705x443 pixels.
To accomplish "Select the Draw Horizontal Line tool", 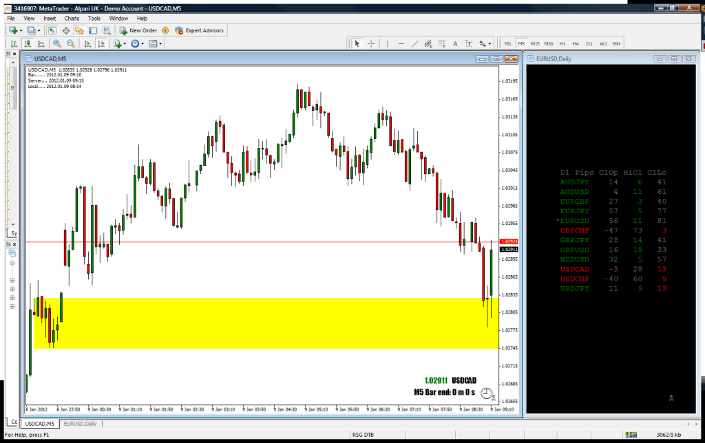I will (401, 43).
